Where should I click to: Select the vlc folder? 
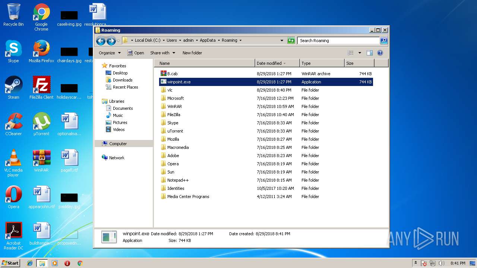[x=266, y=90]
